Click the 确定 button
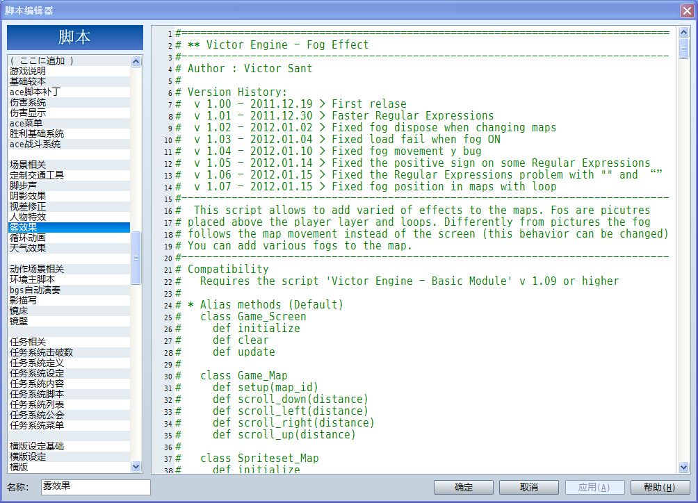This screenshot has height=503, width=698. pos(464,487)
